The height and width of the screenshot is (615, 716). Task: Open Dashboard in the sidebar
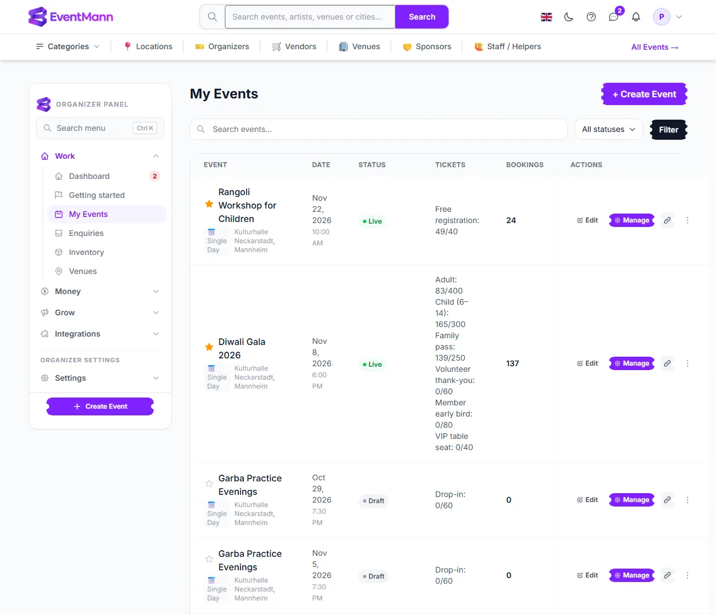coord(107,176)
